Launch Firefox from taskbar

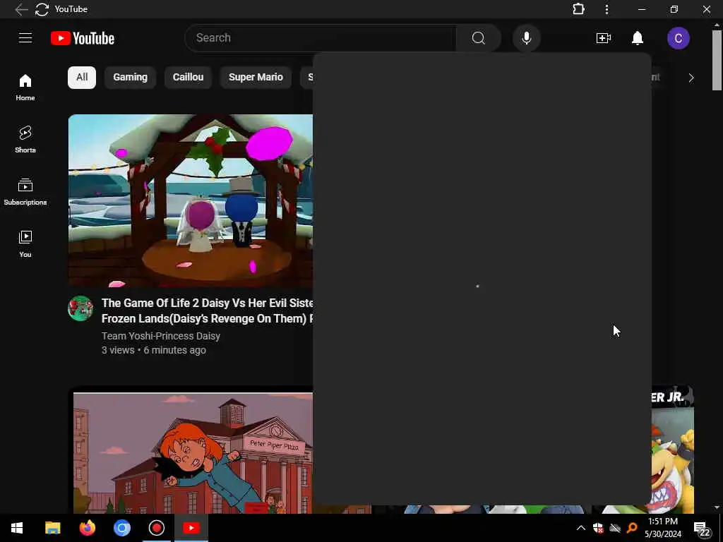(87, 528)
